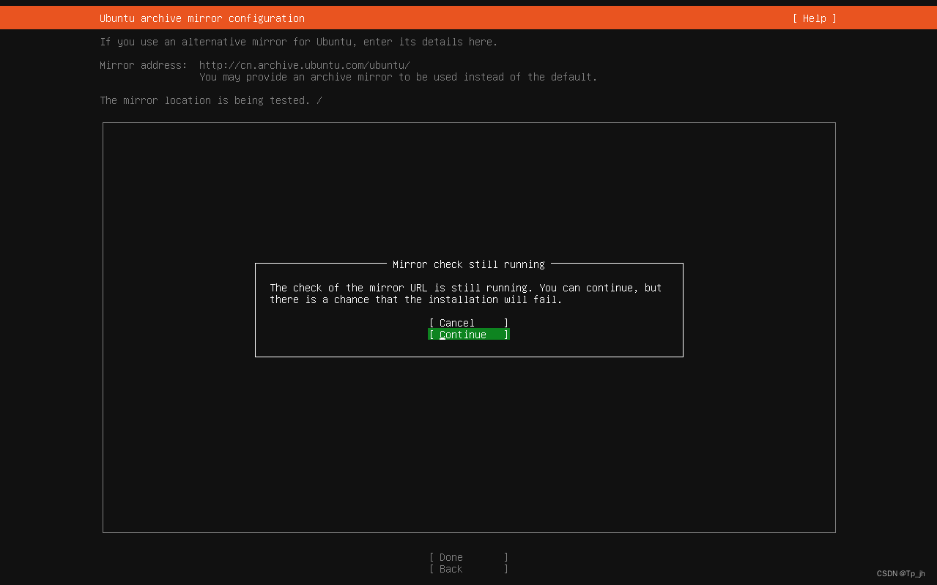Click the 'Mirror address:' label
Viewport: 937px width, 585px height.
tap(144, 65)
